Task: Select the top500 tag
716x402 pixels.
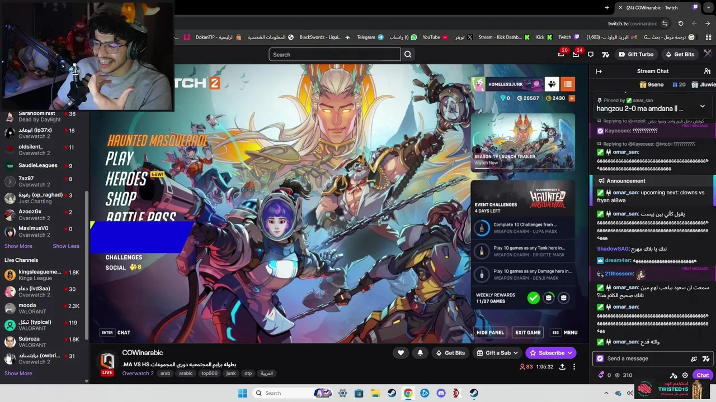Action: [x=209, y=374]
